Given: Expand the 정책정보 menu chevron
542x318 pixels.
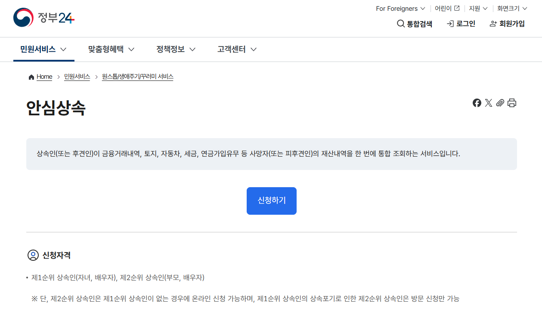Looking at the screenshot, I should coord(192,49).
